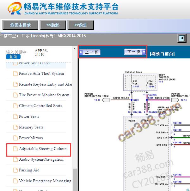Click document icon beside Memory Seats
This screenshot has height=191, width=190.
click(15, 127)
